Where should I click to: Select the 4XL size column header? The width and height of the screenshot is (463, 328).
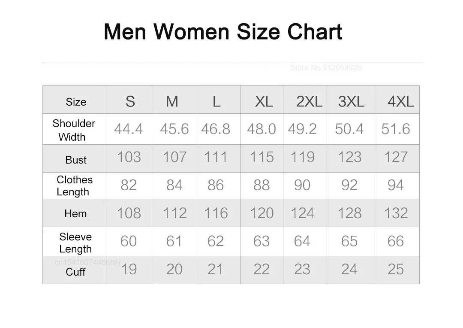(401, 101)
